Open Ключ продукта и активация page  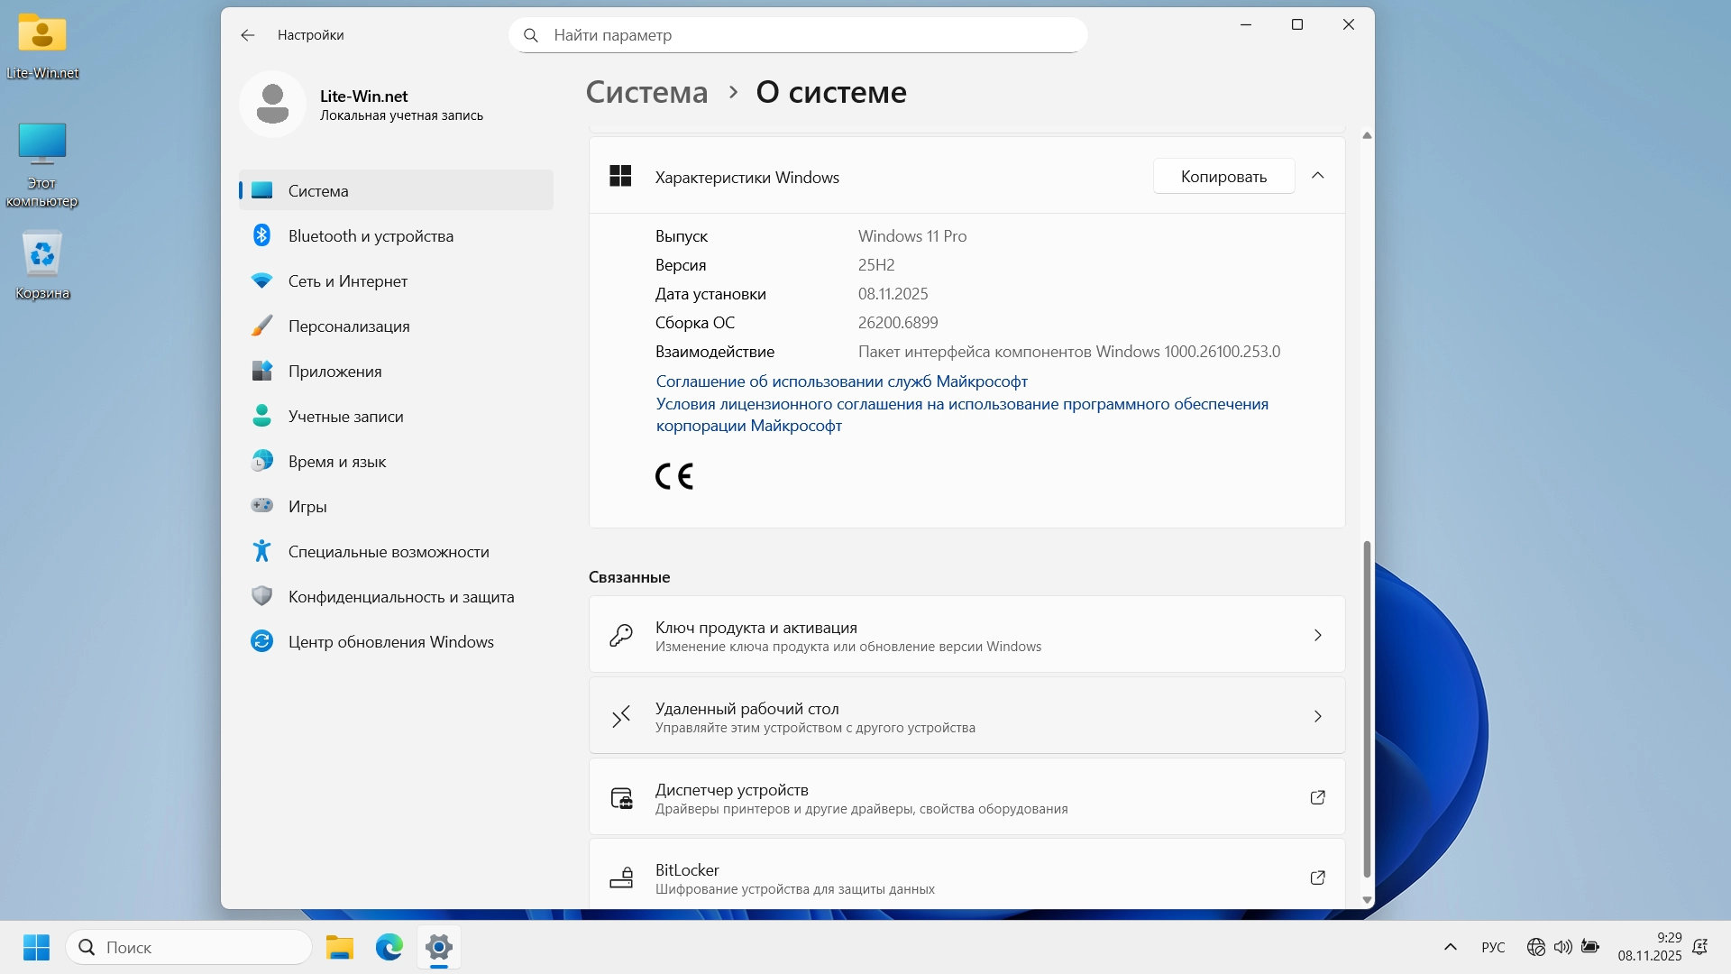[x=966, y=635]
